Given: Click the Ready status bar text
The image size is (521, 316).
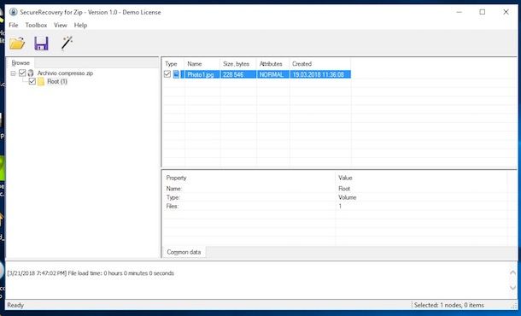Looking at the screenshot, I should point(15,305).
